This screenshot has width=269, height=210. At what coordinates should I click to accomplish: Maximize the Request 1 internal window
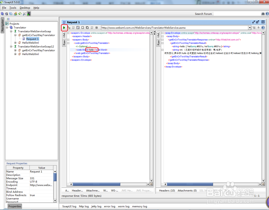[x=258, y=22]
